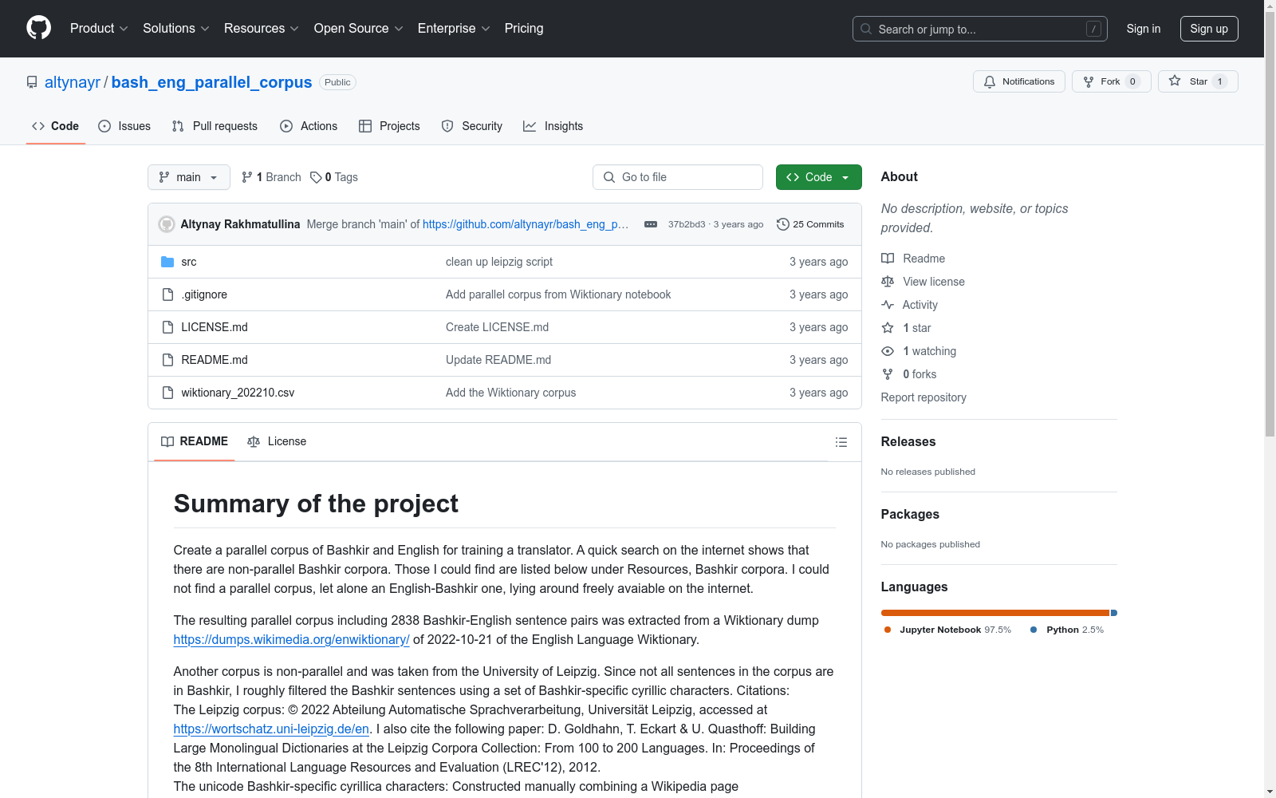Click the search magnifier icon in header
1276x798 pixels.
coord(866,29)
